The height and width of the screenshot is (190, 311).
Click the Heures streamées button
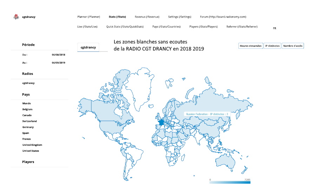(251, 46)
